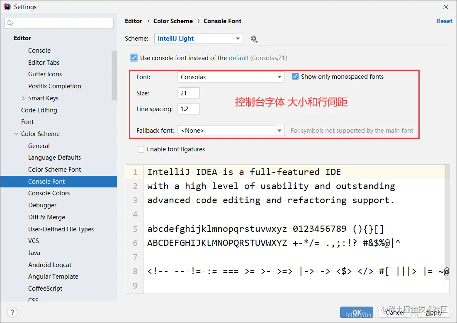The width and height of the screenshot is (457, 323).
Task: Click the Cancel button
Action: (x=395, y=313)
